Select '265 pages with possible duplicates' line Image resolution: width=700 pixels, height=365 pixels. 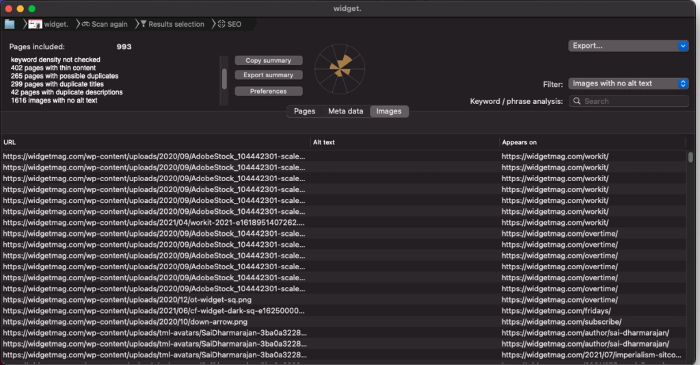pos(65,76)
